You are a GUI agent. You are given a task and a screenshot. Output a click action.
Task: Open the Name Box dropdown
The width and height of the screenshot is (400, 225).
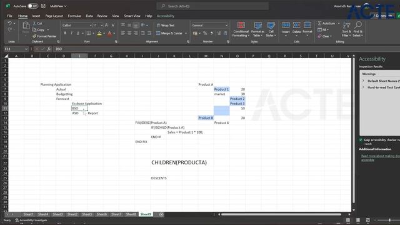(26, 49)
